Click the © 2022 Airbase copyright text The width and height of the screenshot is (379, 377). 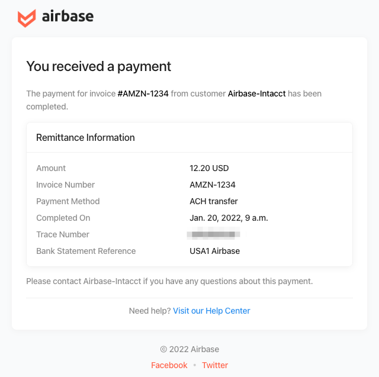189,349
